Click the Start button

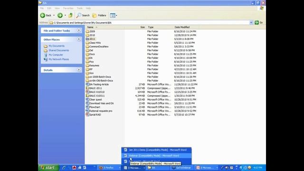(x=48, y=168)
